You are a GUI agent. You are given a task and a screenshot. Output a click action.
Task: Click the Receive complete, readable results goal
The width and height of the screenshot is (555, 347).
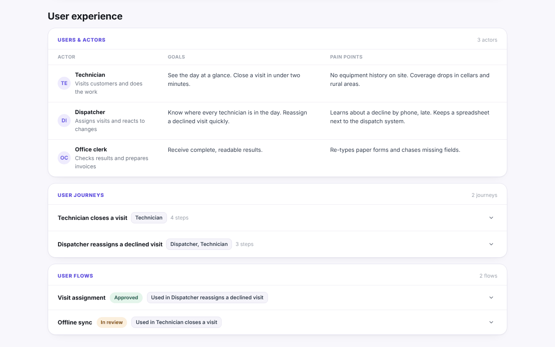[x=215, y=150]
